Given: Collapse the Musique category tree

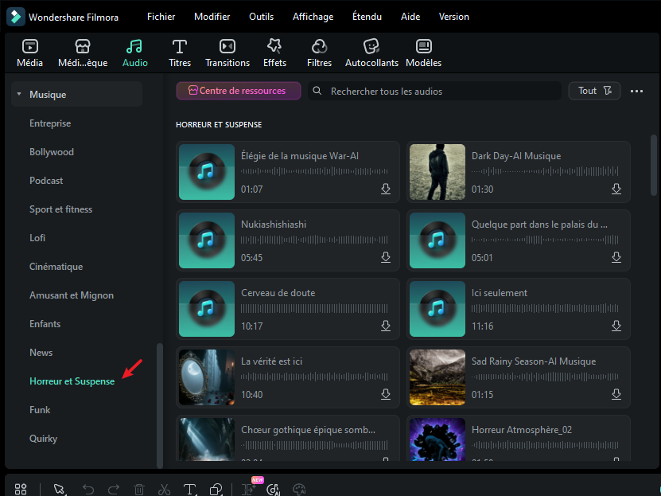Looking at the screenshot, I should pos(18,95).
